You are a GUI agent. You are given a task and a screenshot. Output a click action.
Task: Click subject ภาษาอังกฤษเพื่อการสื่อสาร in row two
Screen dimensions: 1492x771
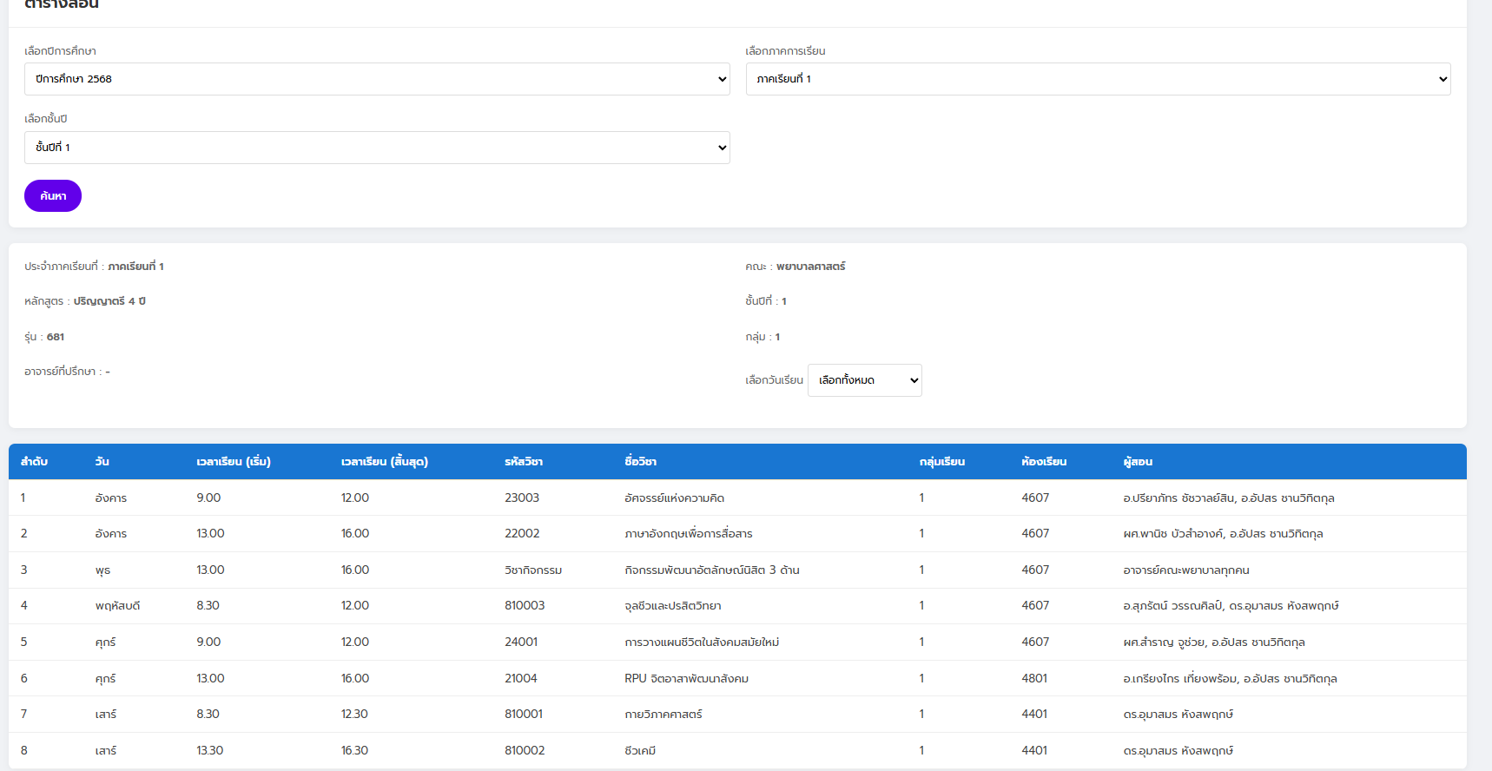point(688,534)
